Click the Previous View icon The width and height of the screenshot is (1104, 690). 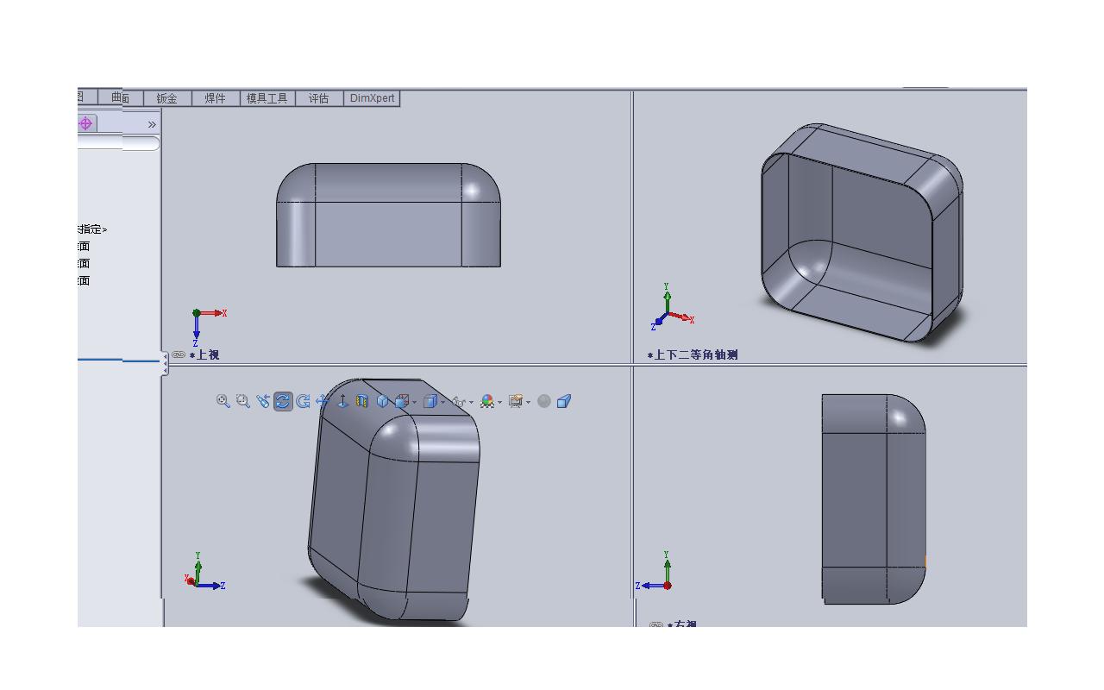click(263, 401)
